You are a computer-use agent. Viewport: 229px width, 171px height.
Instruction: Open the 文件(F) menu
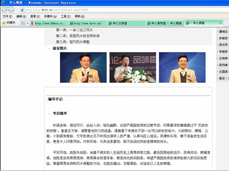[x=7, y=16]
